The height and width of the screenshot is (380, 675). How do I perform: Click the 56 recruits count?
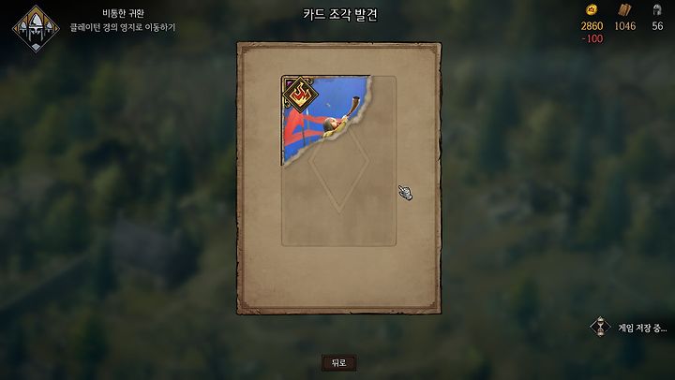(657, 26)
